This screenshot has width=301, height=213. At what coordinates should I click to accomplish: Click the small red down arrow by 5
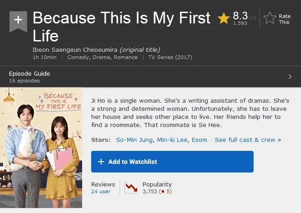163,191
